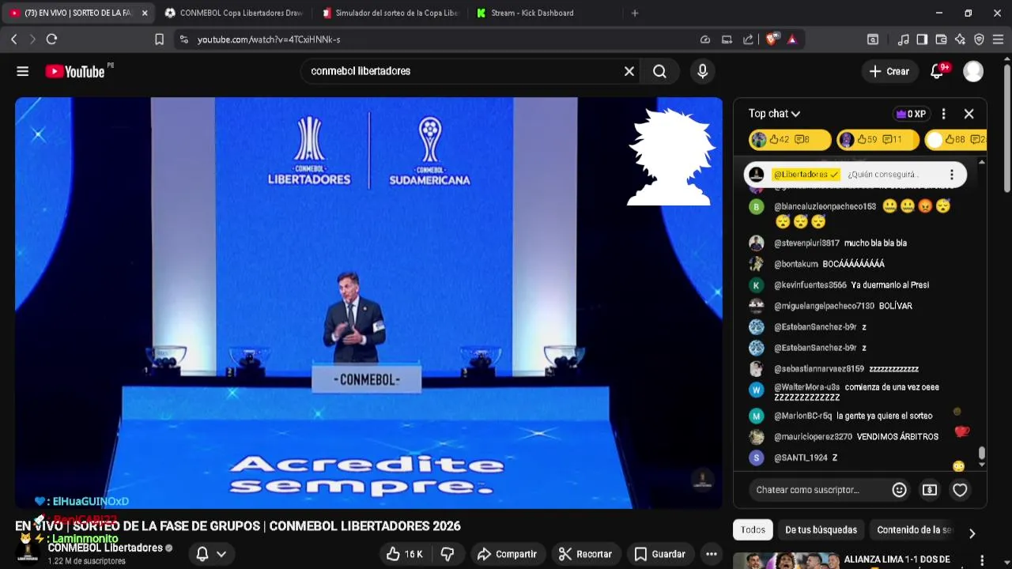Reload the current page
The height and width of the screenshot is (569, 1012).
[51, 39]
